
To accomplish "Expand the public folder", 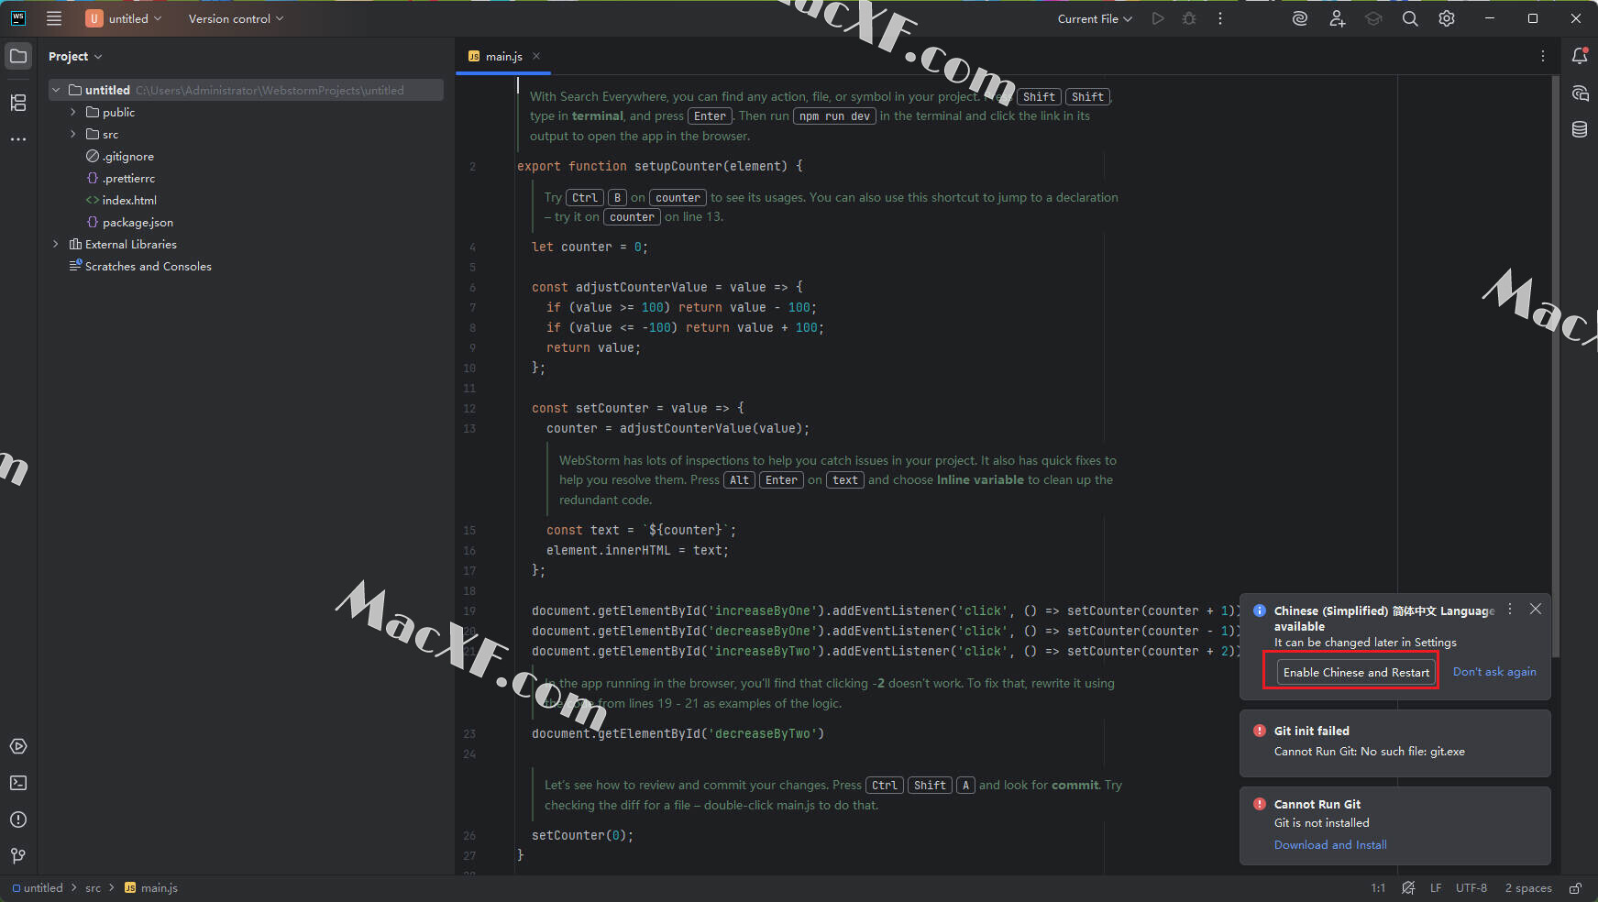I will tap(72, 112).
